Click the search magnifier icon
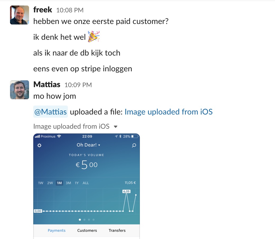The image size is (275, 239). 134,145
